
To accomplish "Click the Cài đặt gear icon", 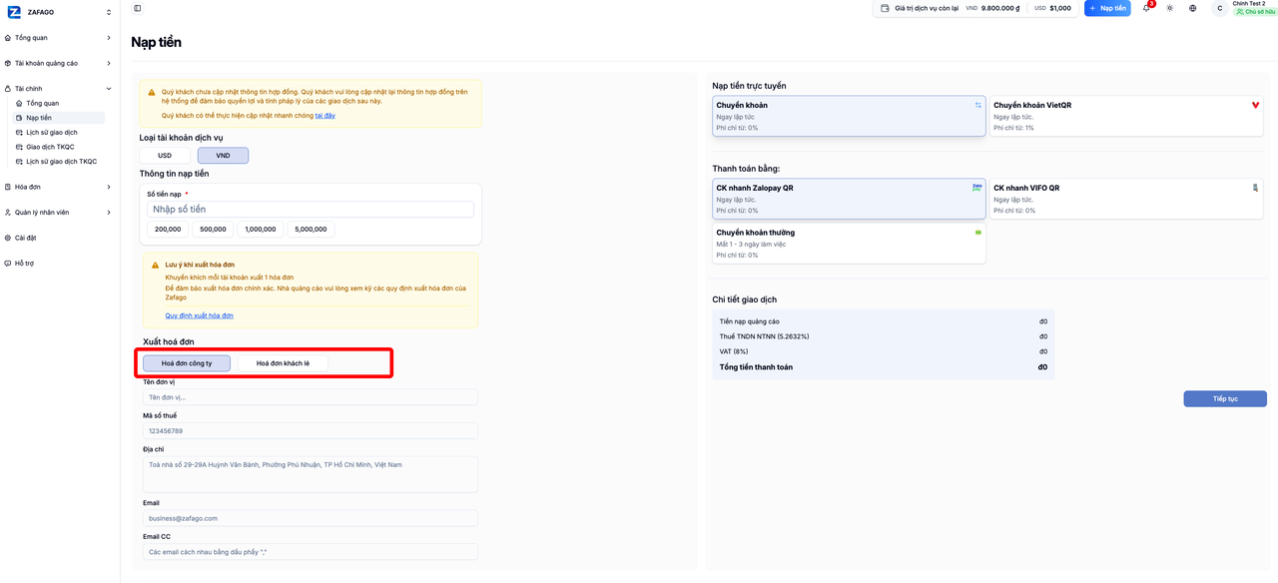I will pyautogui.click(x=8, y=238).
